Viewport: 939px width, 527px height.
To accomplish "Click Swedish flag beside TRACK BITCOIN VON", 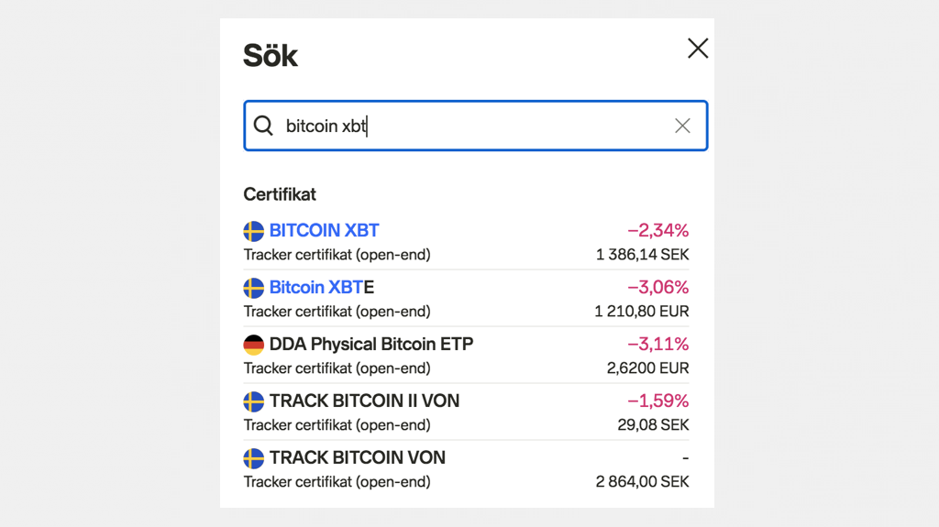I will (x=254, y=458).
